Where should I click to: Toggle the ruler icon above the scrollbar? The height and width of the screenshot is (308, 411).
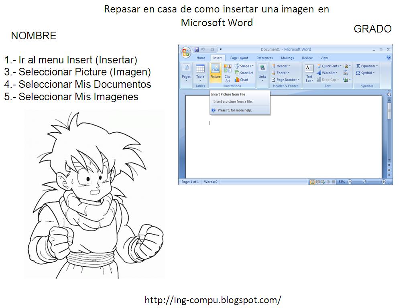(389, 94)
